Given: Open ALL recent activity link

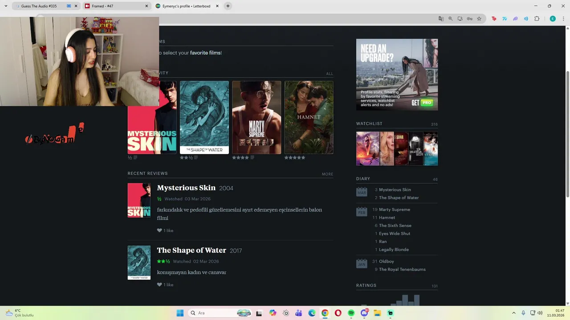Looking at the screenshot, I should point(330,74).
